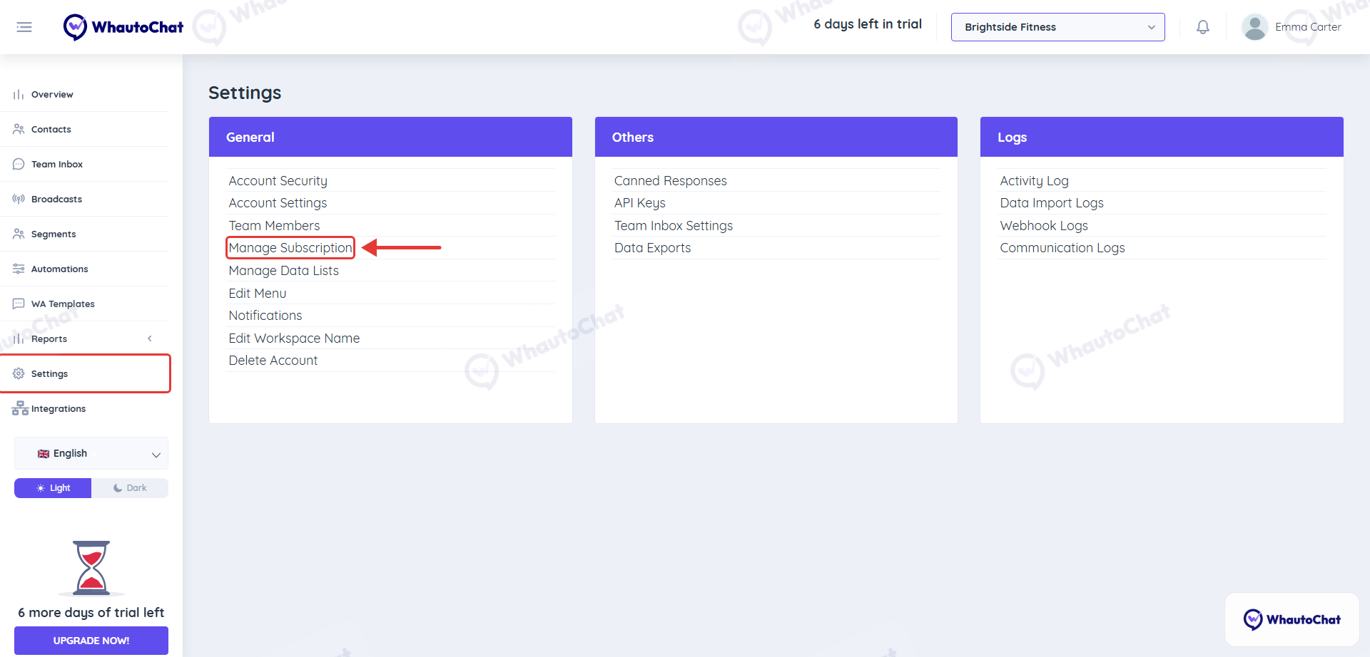Image resolution: width=1370 pixels, height=657 pixels.
Task: Open API Keys settings
Action: pos(639,203)
